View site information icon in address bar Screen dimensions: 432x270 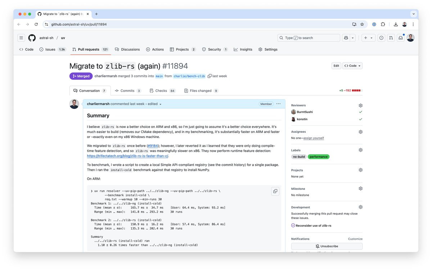pos(46,24)
